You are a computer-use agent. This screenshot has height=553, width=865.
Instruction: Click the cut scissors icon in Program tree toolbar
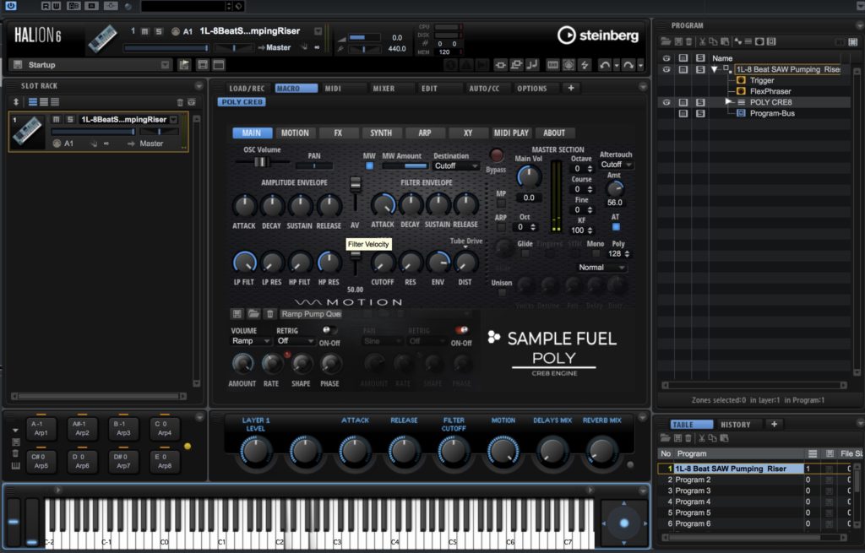pos(702,42)
